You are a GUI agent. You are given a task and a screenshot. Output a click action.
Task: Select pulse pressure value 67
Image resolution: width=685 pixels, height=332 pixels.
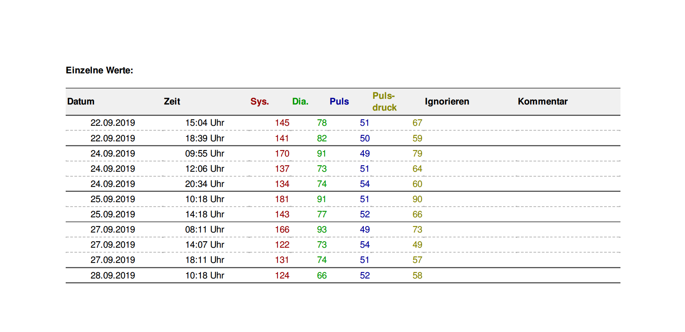pos(417,123)
